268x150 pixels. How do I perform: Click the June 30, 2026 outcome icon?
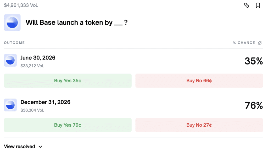10,60
